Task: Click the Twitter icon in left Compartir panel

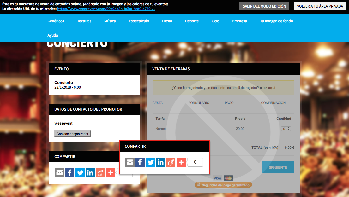Action: (x=80, y=173)
